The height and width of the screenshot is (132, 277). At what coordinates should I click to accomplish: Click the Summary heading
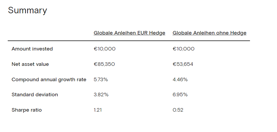point(27,10)
